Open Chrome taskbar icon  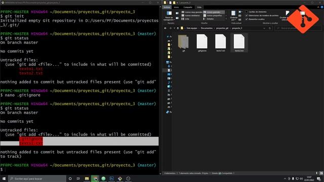tap(95, 178)
